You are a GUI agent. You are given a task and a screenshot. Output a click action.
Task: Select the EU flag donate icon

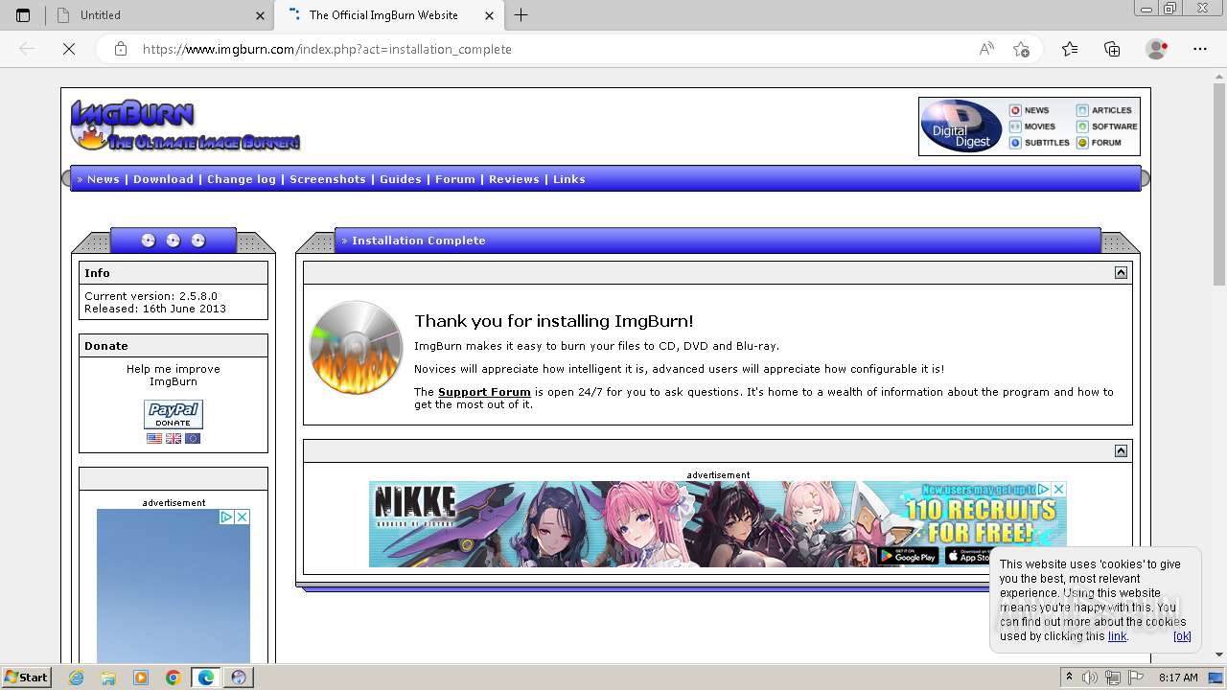(193, 438)
